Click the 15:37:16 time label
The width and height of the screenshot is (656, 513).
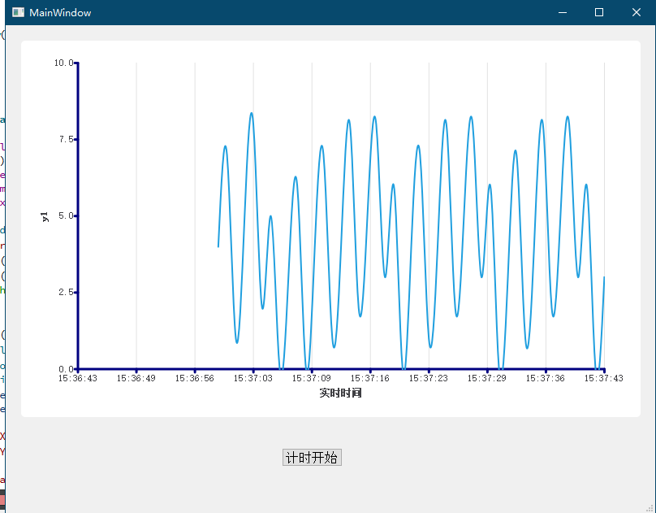(370, 378)
